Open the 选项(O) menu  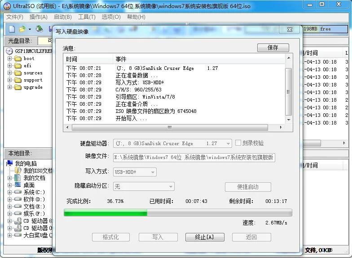[x=111, y=17]
